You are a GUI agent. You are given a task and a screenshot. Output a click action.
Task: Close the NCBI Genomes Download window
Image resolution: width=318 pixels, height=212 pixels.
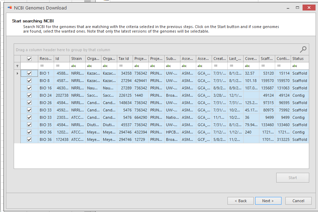pos(309,7)
